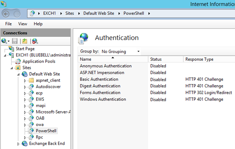The height and width of the screenshot is (149, 235).
Task: Click Sites in the breadcrumb path
Action: [x=70, y=13]
